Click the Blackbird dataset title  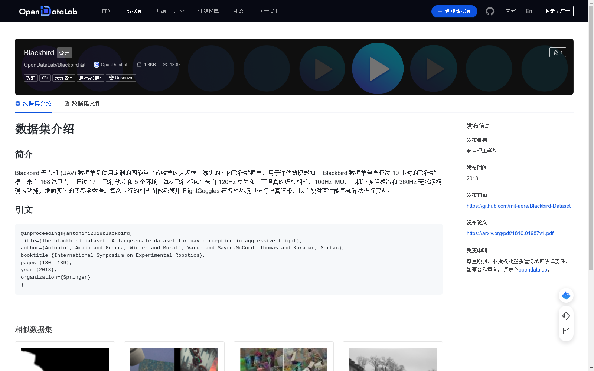(x=39, y=53)
